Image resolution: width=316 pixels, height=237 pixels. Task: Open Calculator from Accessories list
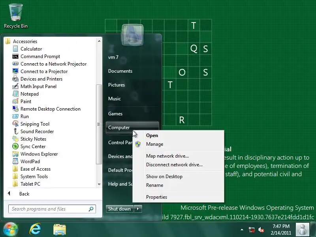pos(31,49)
